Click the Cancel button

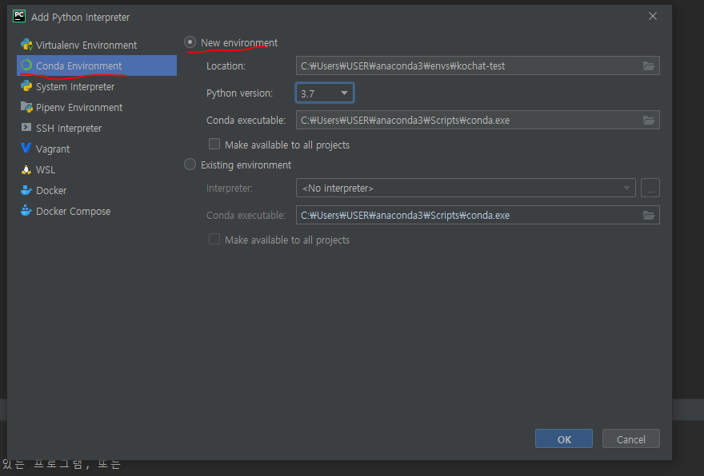pos(631,438)
